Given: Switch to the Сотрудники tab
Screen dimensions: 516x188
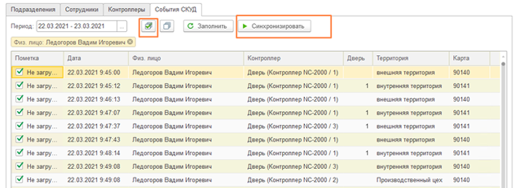Looking at the screenshot, I should [x=82, y=9].
